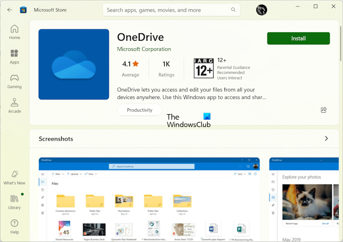Open the Arcade section in sidebar

(14, 106)
